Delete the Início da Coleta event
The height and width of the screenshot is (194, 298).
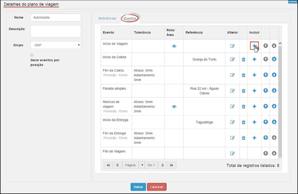[243, 59]
